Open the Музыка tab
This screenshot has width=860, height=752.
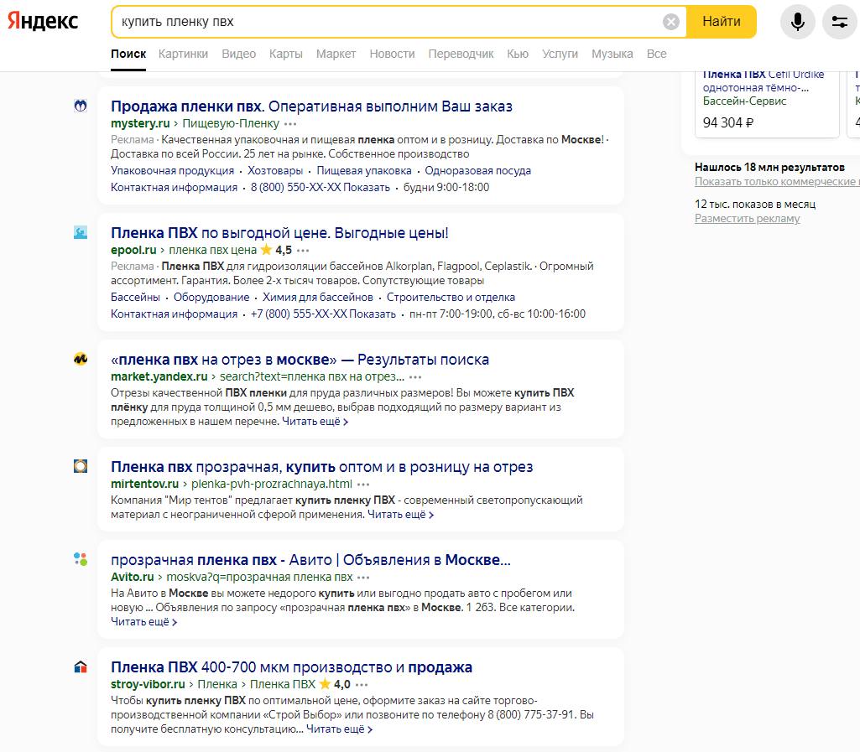[612, 54]
